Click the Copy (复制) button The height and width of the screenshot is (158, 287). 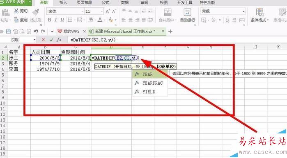(x=21, y=20)
